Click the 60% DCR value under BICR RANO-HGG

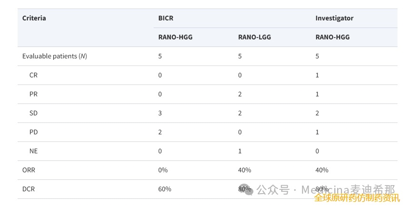tap(165, 189)
